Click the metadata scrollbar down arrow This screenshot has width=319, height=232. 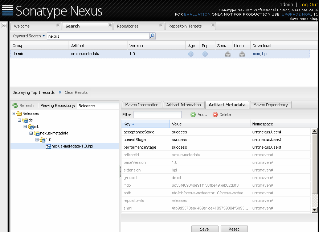[x=315, y=210]
